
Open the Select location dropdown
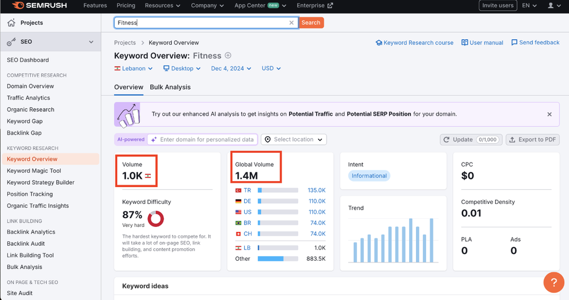coord(294,140)
